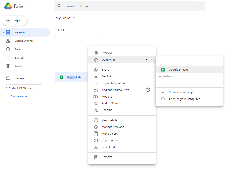Click the Connect more apps plus icon
This screenshot has height=183, width=240.
[x=163, y=92]
